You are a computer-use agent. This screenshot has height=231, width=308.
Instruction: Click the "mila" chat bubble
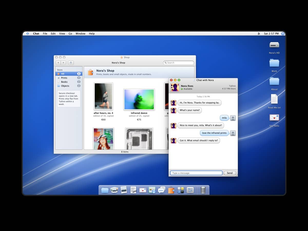tap(224, 118)
